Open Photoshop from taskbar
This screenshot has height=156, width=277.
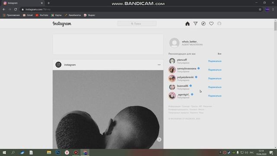[x=58, y=153]
